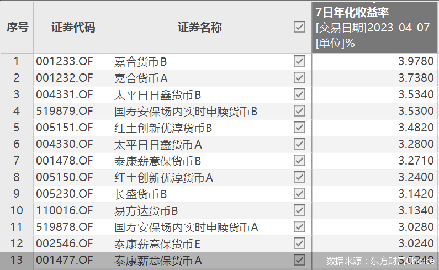Image resolution: width=439 pixels, height=270 pixels.
Task: Toggle checkbox for 泰康薪意保货币E row
Action: [299, 243]
